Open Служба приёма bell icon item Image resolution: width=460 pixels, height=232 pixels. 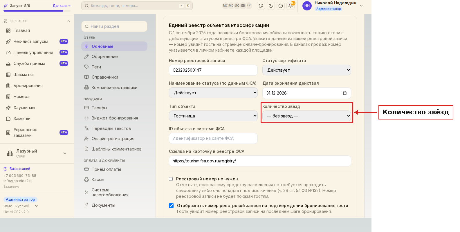pyautogui.click(x=37, y=64)
